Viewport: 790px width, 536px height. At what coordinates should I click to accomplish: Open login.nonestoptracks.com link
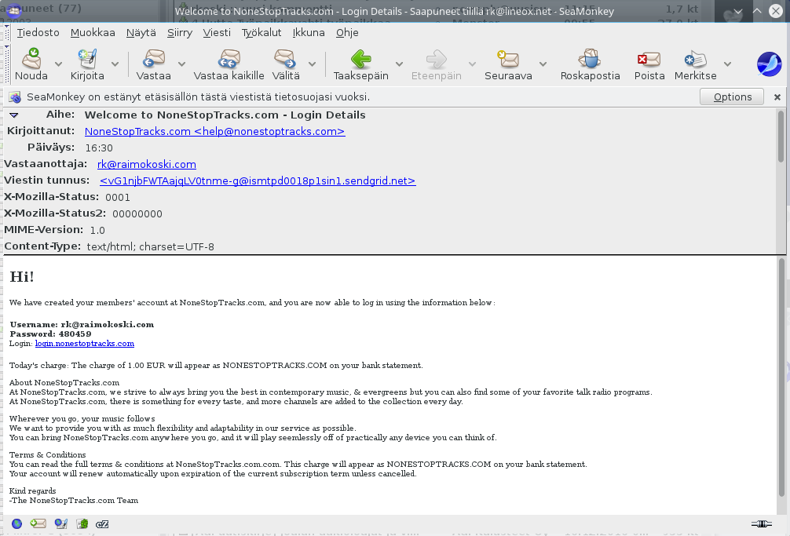coord(85,343)
